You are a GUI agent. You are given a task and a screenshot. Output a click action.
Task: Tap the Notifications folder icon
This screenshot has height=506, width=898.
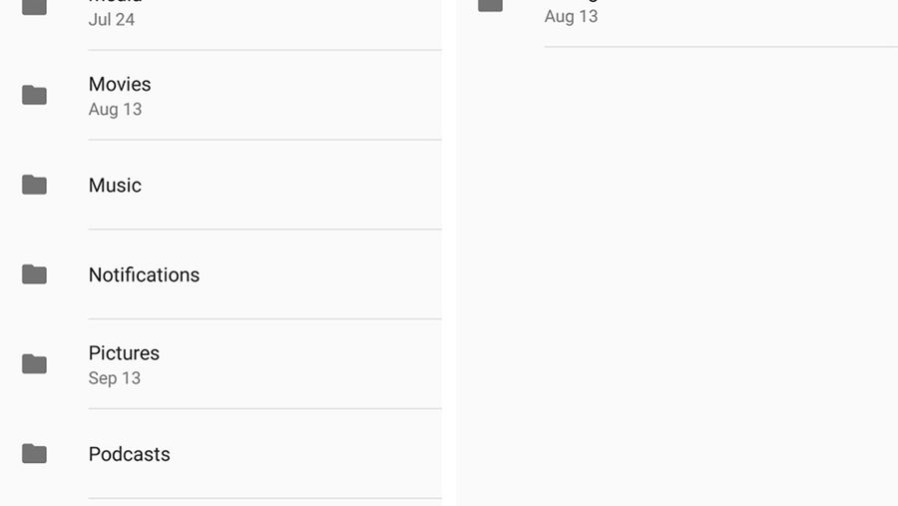[x=34, y=274]
